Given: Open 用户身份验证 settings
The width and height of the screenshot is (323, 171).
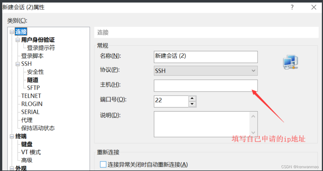Looking at the screenshot, I should [x=38, y=40].
